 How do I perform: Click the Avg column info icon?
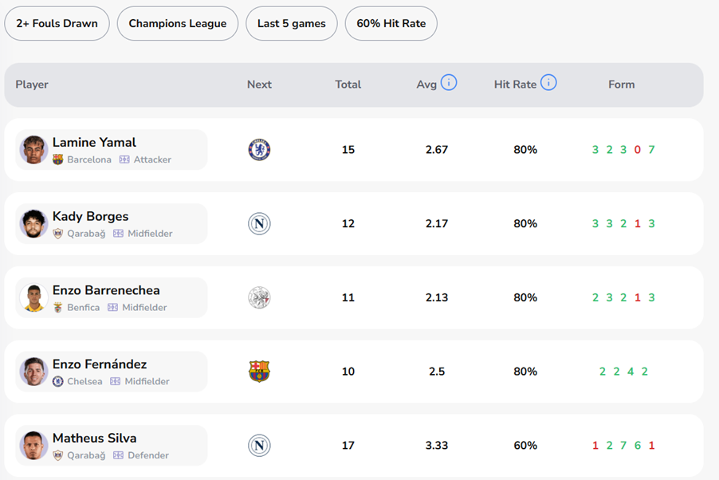[449, 82]
